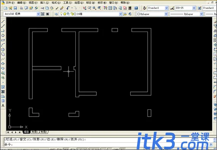
Task: Open the 绘图 menu
Action: [x=79, y=3]
